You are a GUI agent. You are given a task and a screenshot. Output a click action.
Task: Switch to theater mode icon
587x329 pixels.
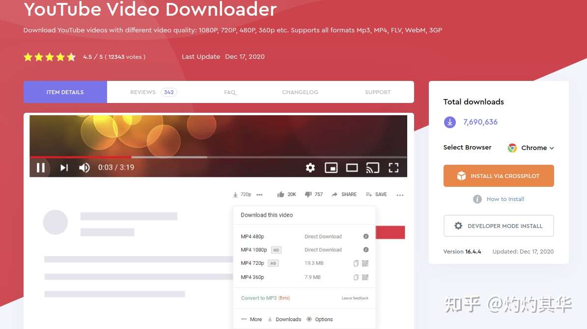pyautogui.click(x=352, y=168)
